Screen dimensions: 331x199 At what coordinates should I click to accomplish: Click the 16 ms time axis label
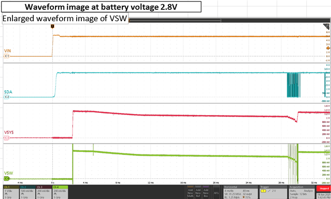tap(183, 182)
